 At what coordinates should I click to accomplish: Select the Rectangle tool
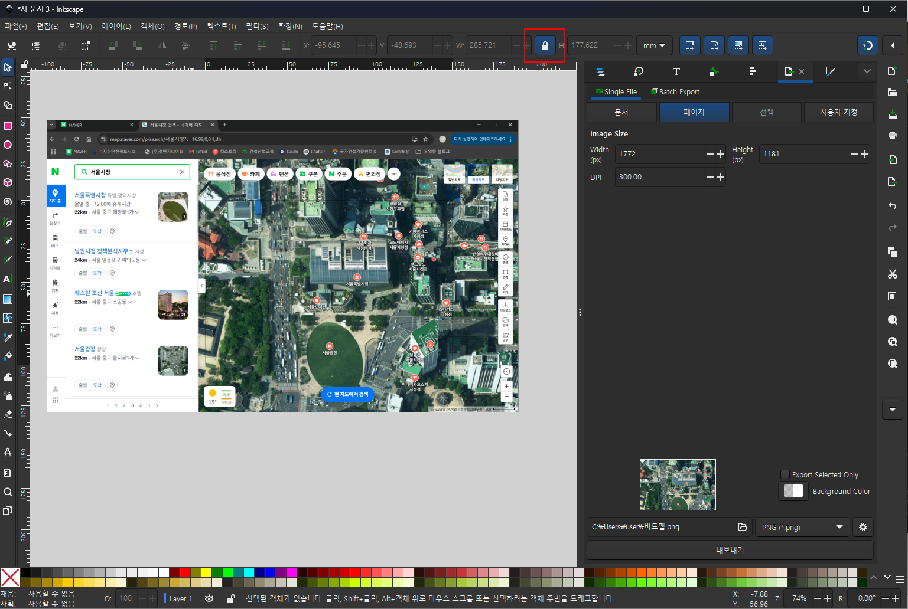click(x=8, y=126)
